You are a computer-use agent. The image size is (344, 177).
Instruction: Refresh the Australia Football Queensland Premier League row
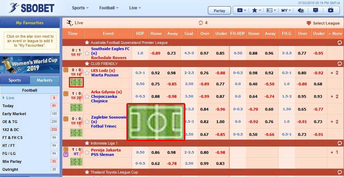click(x=339, y=43)
